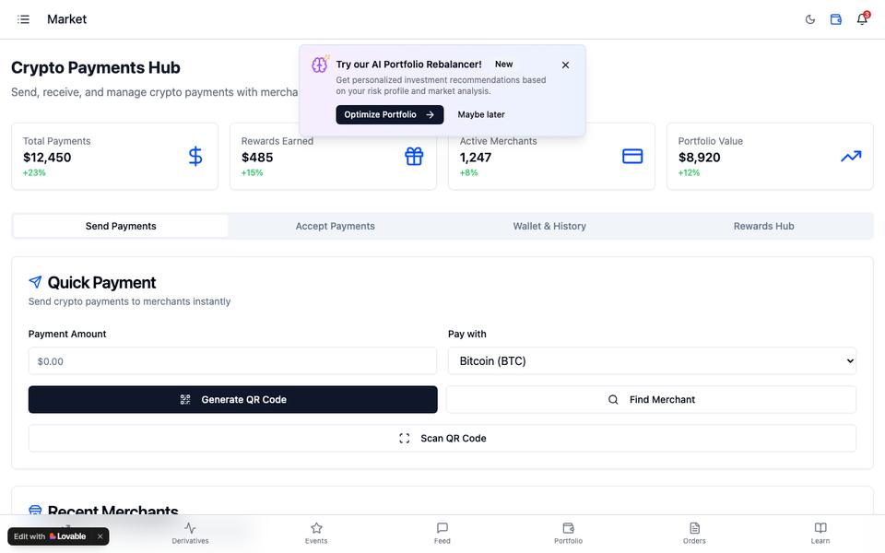Image resolution: width=885 pixels, height=553 pixels.
Task: Focus the Payment Amount field
Action: tap(232, 361)
